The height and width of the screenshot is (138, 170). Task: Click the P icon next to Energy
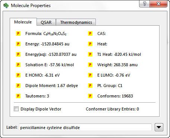[18, 44]
